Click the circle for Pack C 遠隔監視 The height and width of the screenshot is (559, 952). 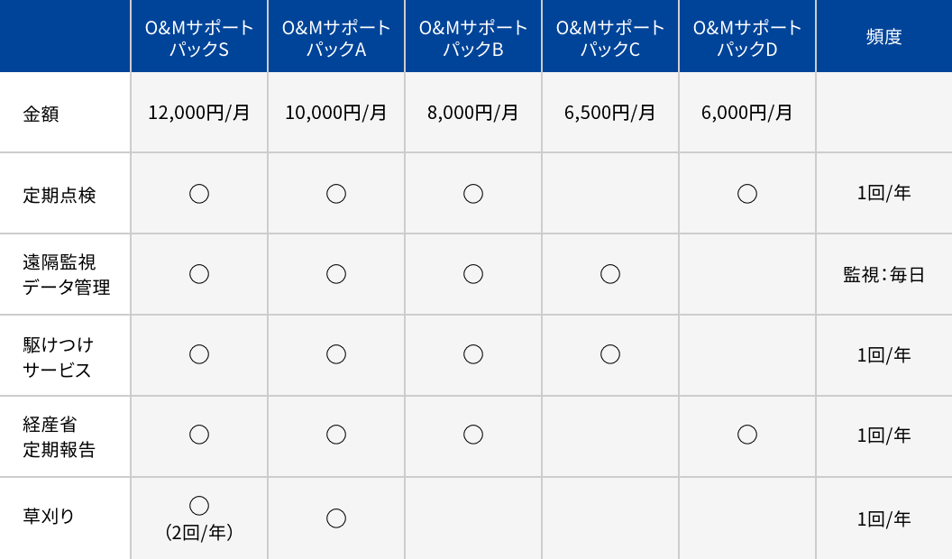pos(610,274)
